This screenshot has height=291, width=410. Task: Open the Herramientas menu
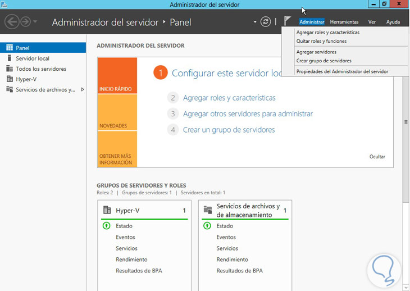pyautogui.click(x=344, y=22)
